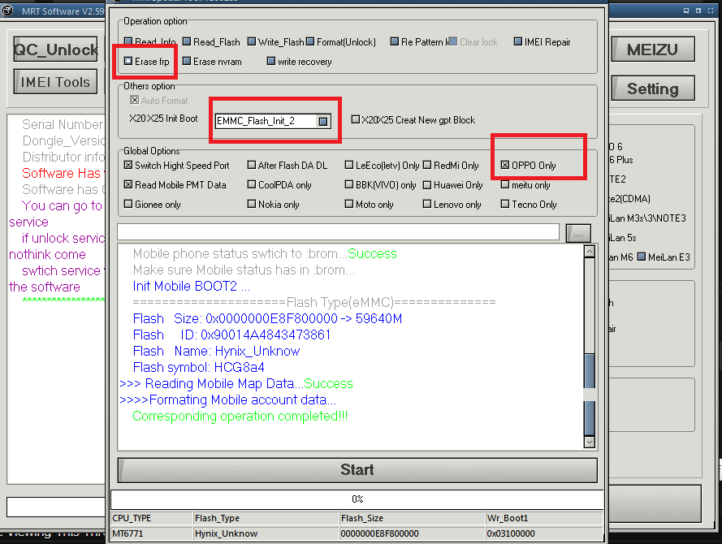Screen dimensions: 722x544
Task: Enable After Flash DA DL checkbox
Action: pyautogui.click(x=252, y=165)
